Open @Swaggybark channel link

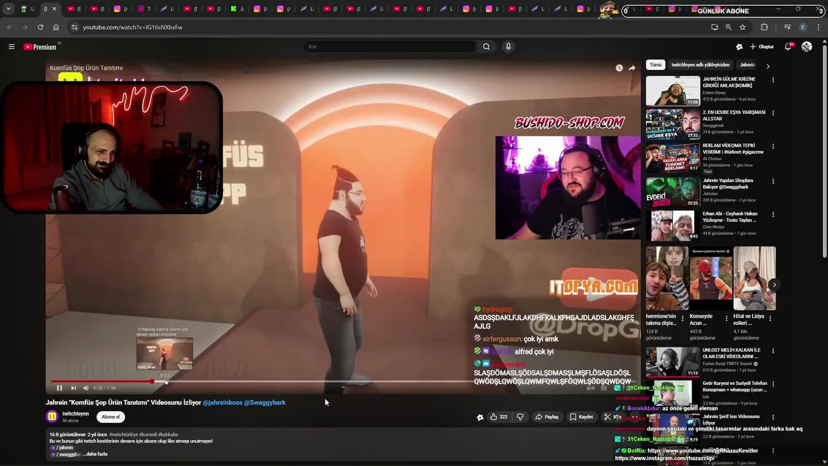[x=265, y=403]
